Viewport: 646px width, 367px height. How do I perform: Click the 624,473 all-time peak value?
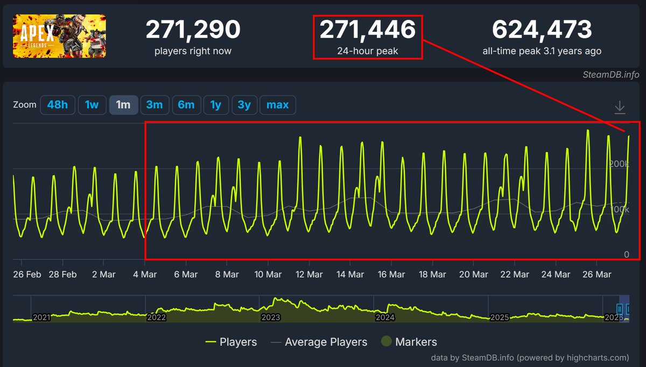542,30
